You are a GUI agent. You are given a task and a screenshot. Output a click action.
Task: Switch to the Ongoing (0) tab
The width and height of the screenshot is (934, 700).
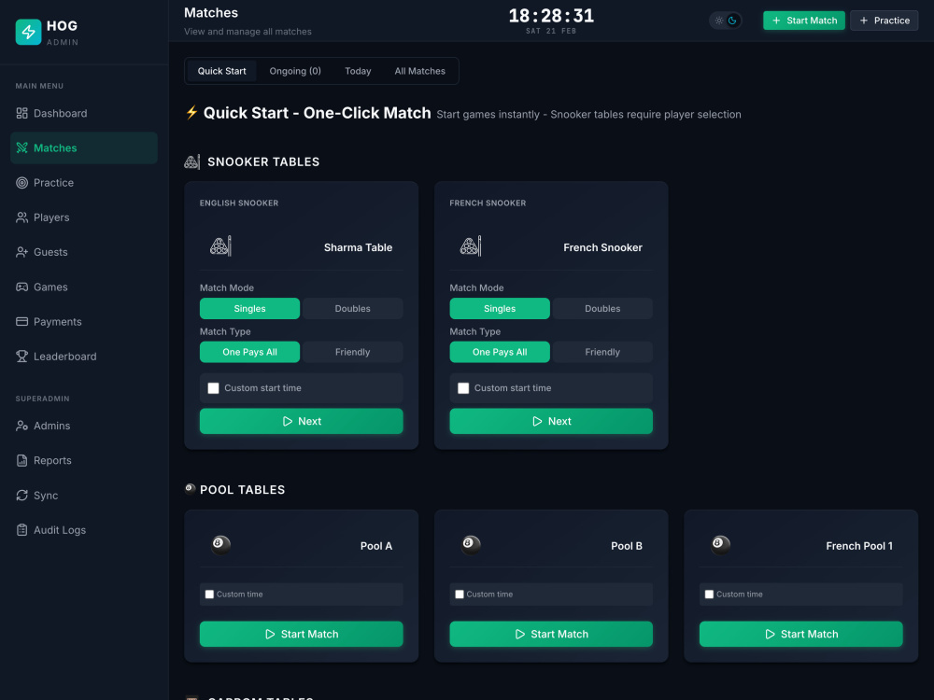coord(295,71)
